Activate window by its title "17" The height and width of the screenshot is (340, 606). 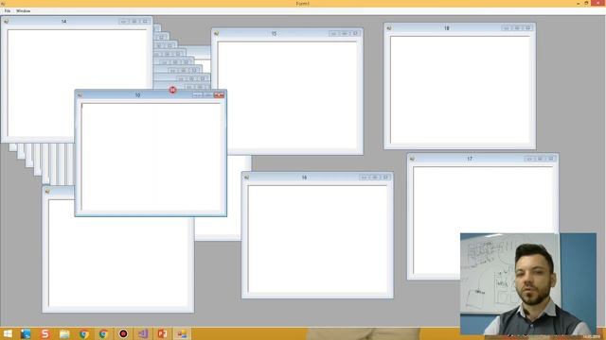(x=470, y=160)
